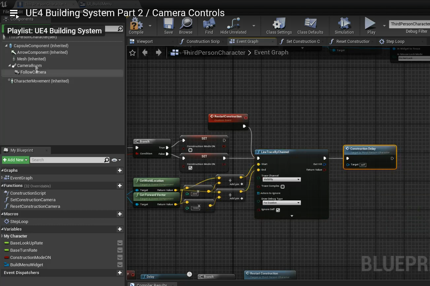Toggle Construction Mode ON checkbox in lower SET node
Screen dimensions: 430x286
tap(190, 168)
